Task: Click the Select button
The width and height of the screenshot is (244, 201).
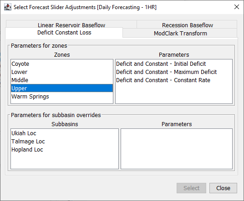Action: 191,188
